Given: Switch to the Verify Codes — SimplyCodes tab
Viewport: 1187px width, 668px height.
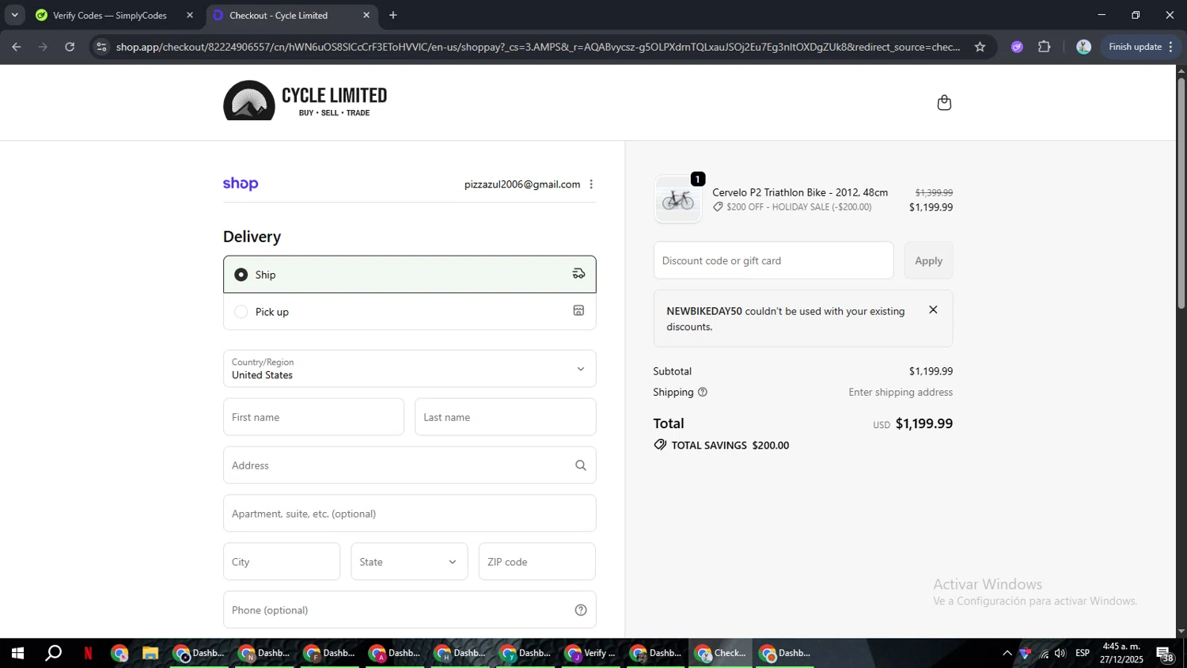Looking at the screenshot, I should 111,15.
